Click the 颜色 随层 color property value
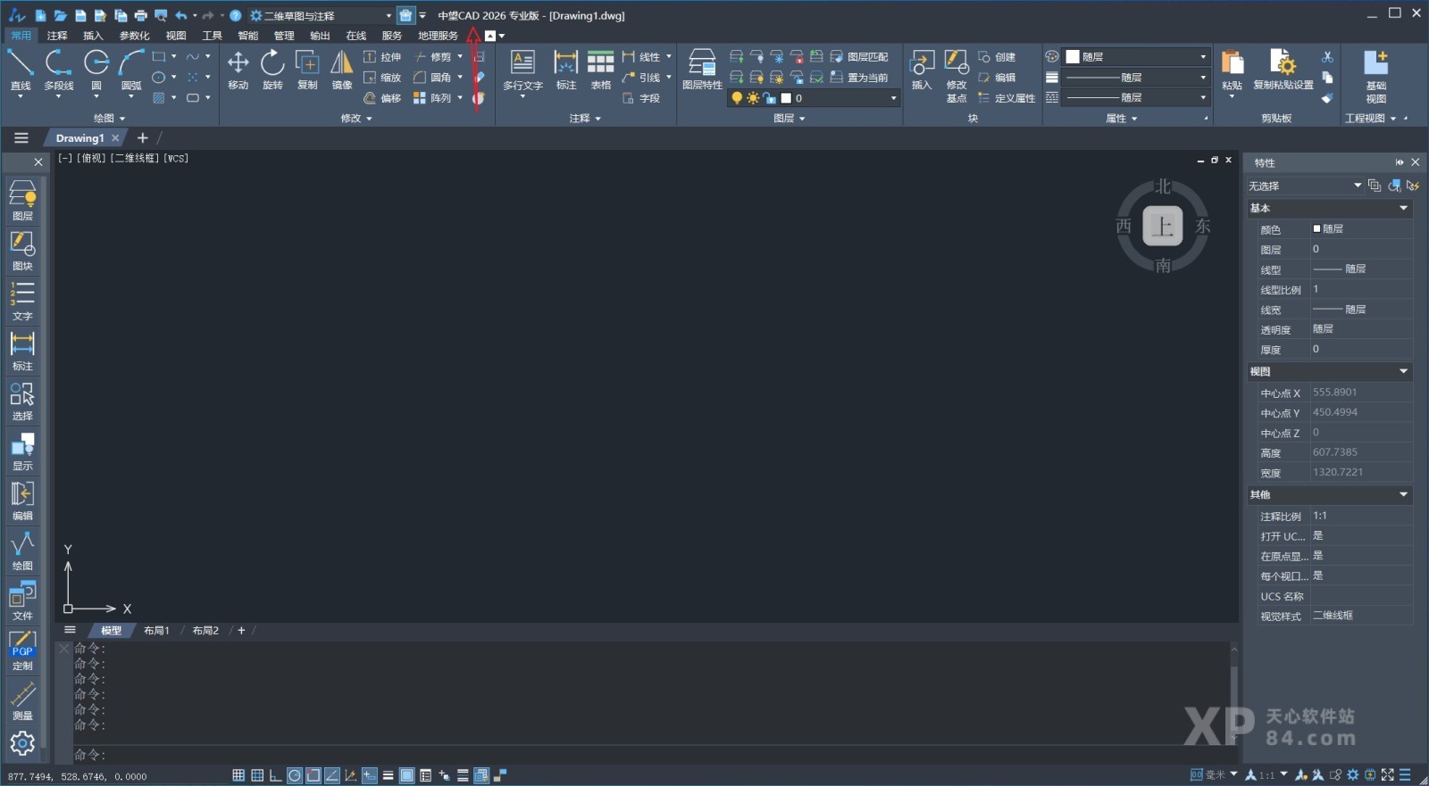The image size is (1429, 786). point(1361,229)
